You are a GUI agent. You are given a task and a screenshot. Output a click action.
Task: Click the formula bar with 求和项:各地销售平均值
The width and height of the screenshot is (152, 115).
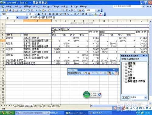(x=90, y=18)
